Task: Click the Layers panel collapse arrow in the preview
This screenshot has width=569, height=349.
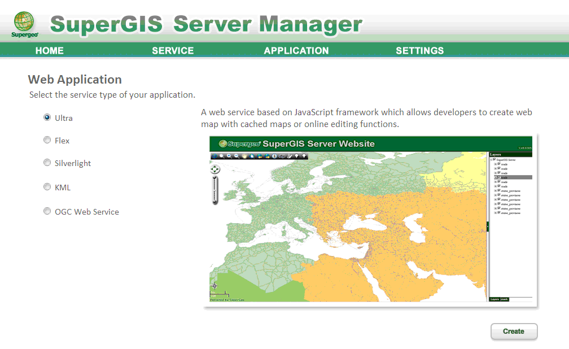Action: pyautogui.click(x=488, y=226)
